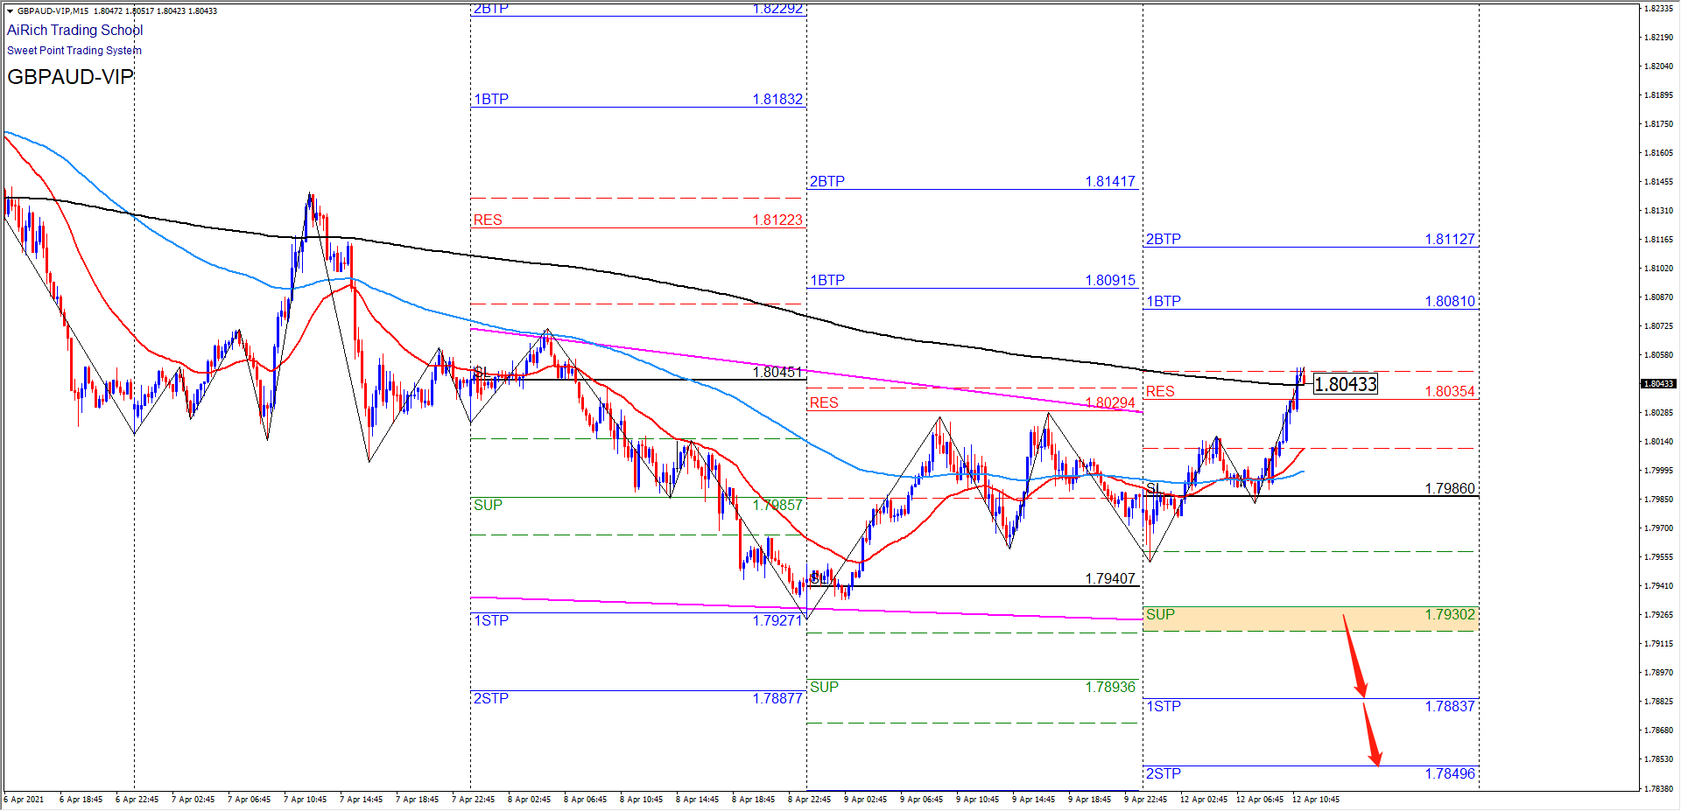Click the 1.79860 black level value
The image size is (1681, 811).
pyautogui.click(x=1449, y=488)
